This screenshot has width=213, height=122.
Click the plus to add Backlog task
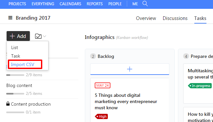[x=129, y=69]
